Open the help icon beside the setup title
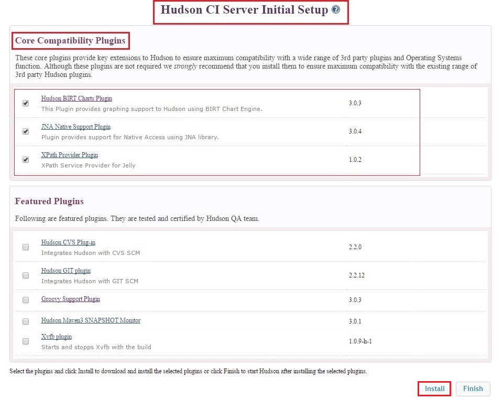 [x=335, y=9]
